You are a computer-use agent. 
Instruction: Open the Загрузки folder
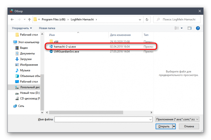click(23, 59)
